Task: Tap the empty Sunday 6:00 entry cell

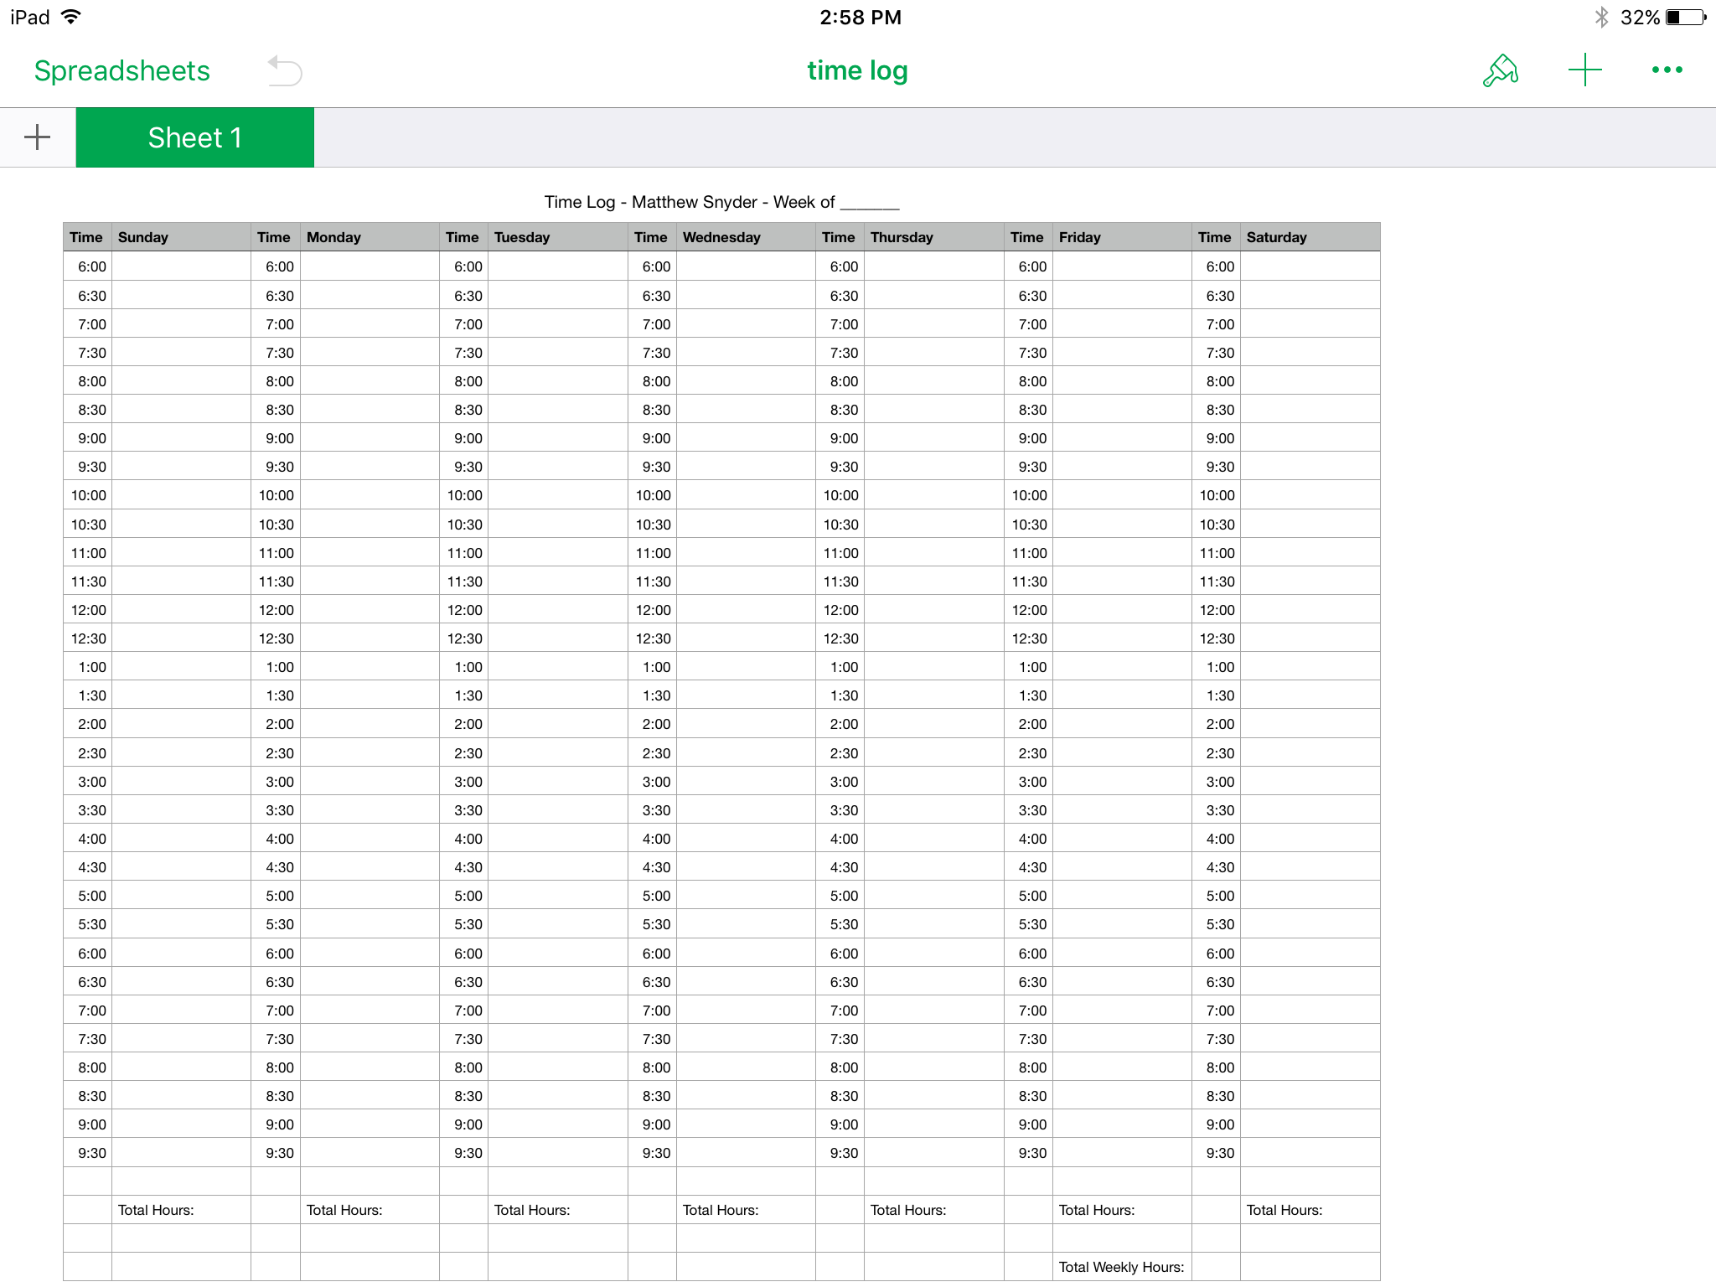Action: 182,266
